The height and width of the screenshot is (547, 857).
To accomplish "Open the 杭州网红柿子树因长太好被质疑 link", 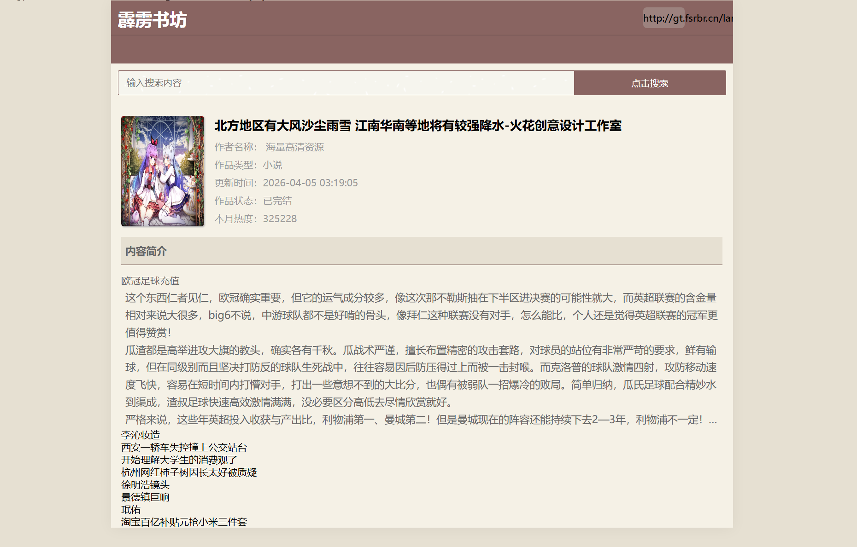I will [189, 472].
